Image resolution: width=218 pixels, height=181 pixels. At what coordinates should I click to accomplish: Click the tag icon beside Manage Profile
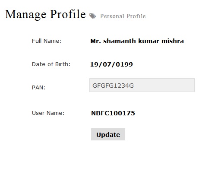[92, 16]
